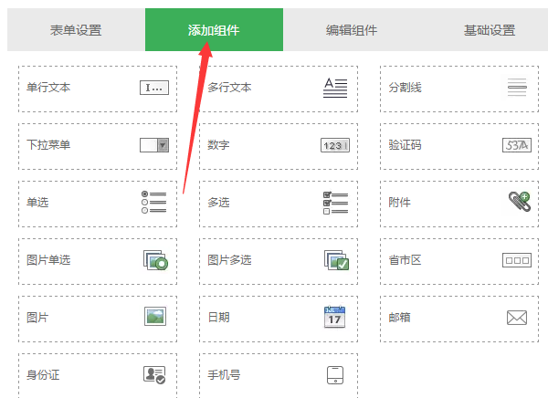The width and height of the screenshot is (548, 398).
Task: Go to the 基础设置 tab
Action: pos(489,30)
